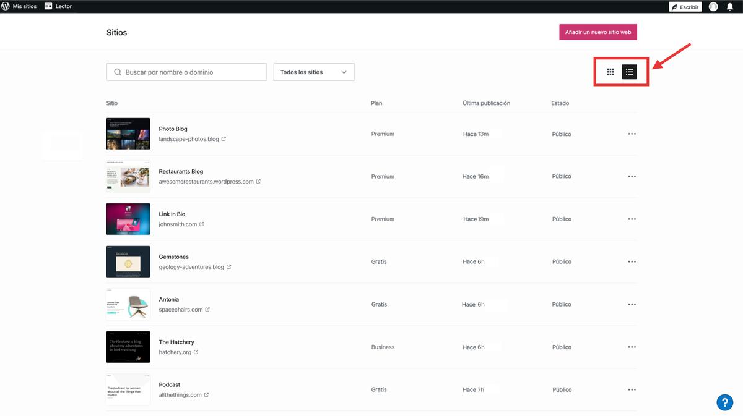The image size is (743, 416).
Task: Switch to list view layout
Action: coord(629,72)
